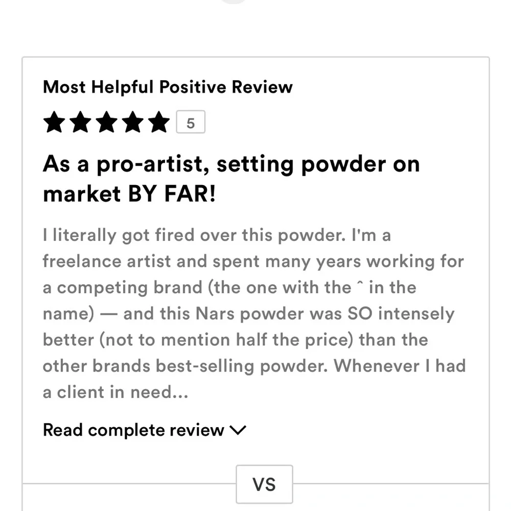Click the chevron beside "Read complete review"
The width and height of the screenshot is (511, 511).
coord(238,431)
